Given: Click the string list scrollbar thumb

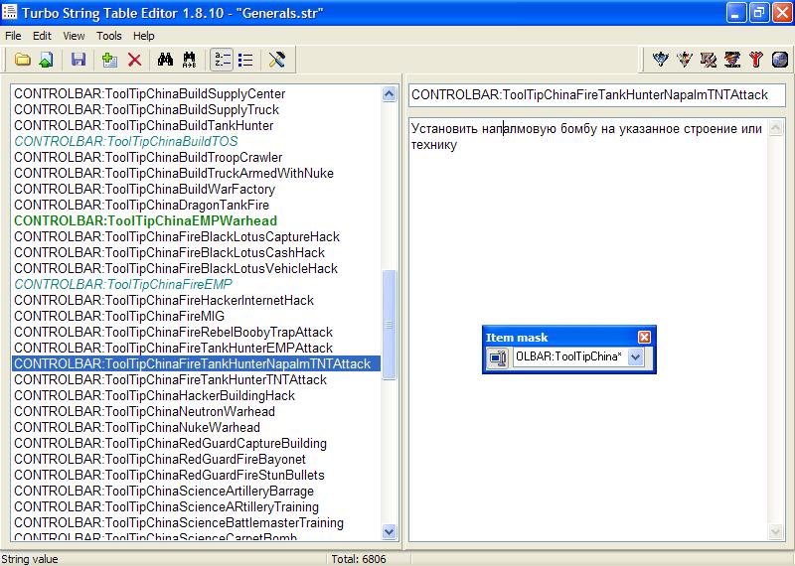Looking at the screenshot, I should pyautogui.click(x=389, y=325).
